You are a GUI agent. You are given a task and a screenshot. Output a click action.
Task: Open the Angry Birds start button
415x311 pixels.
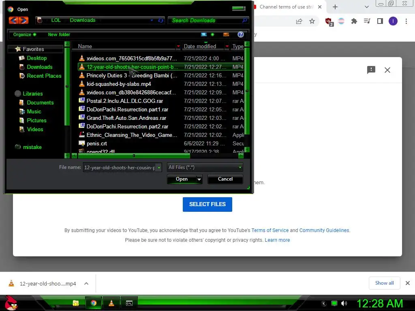(x=11, y=303)
